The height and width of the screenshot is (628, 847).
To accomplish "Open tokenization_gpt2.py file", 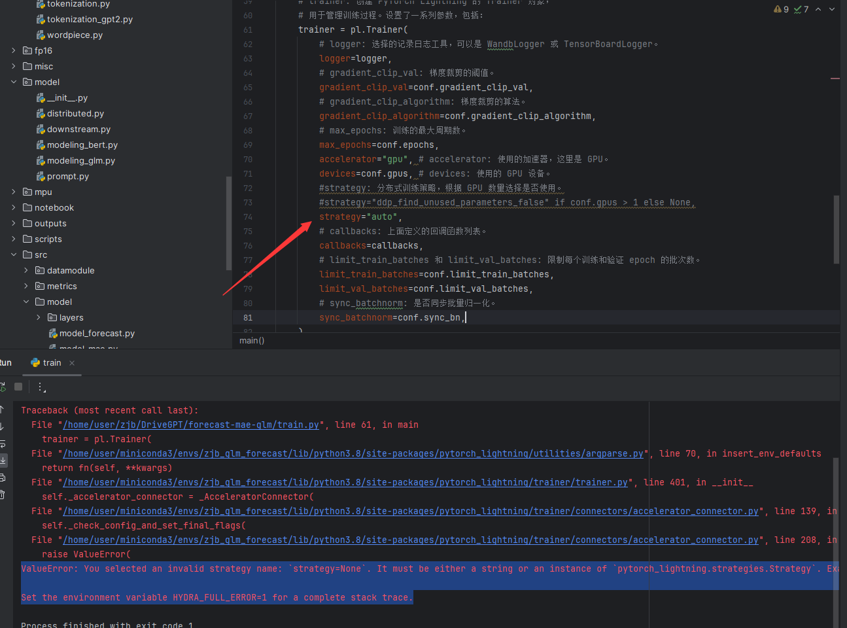I will click(x=90, y=19).
